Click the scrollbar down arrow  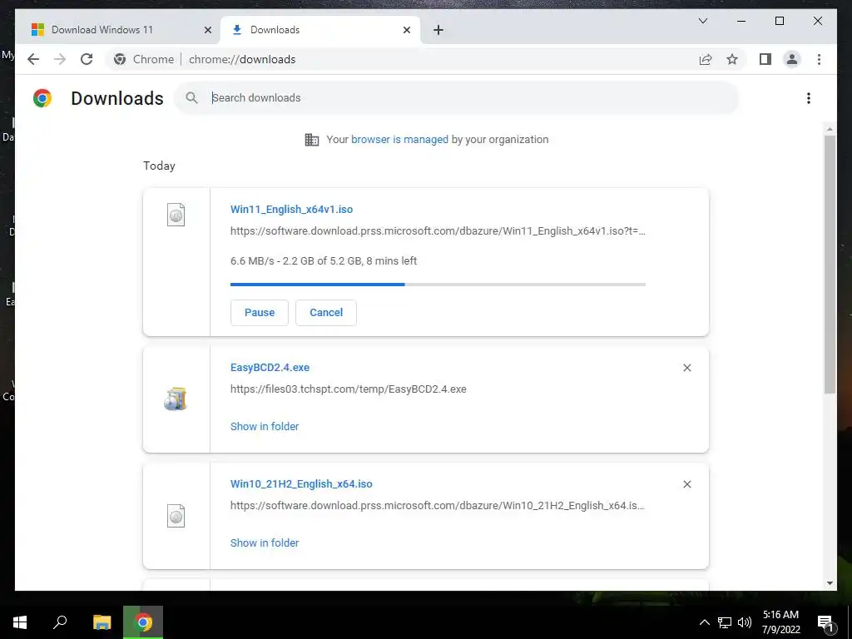coord(830,583)
